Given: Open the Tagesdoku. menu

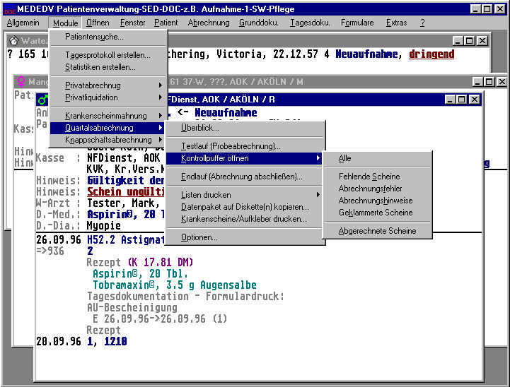Looking at the screenshot, I should (310, 23).
